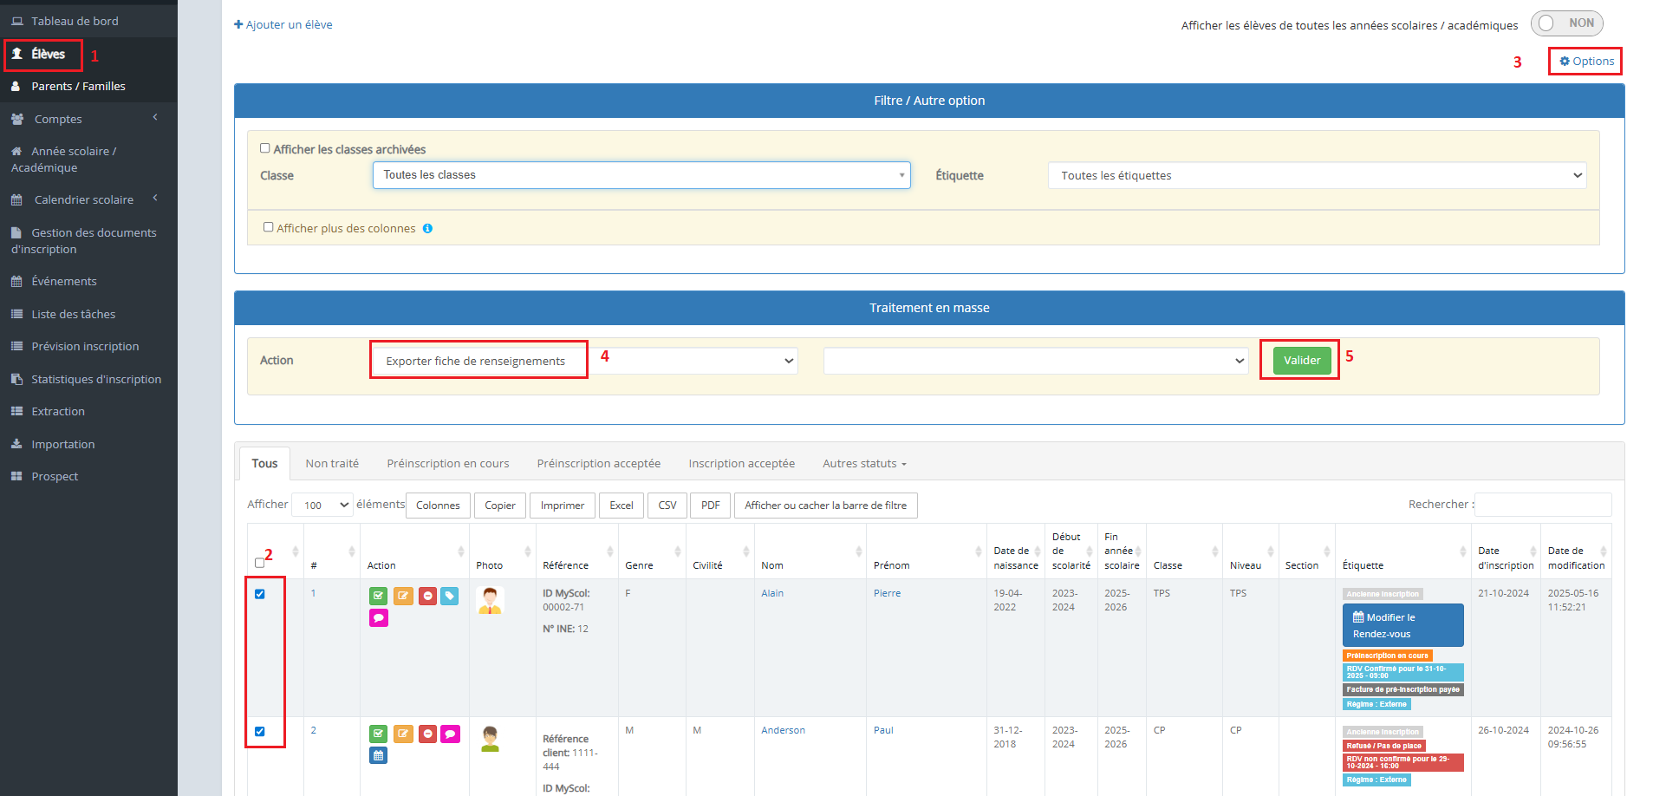Click the blue calendar icon in row 2

(378, 755)
